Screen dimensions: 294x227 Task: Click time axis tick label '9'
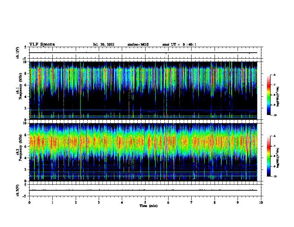(x=238, y=203)
